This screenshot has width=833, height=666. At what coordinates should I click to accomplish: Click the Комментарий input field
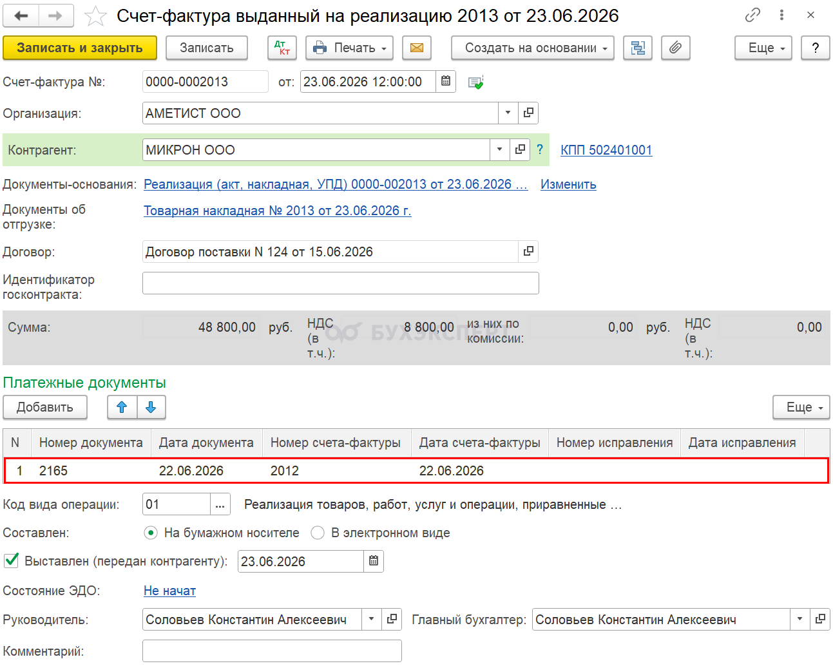point(272,651)
